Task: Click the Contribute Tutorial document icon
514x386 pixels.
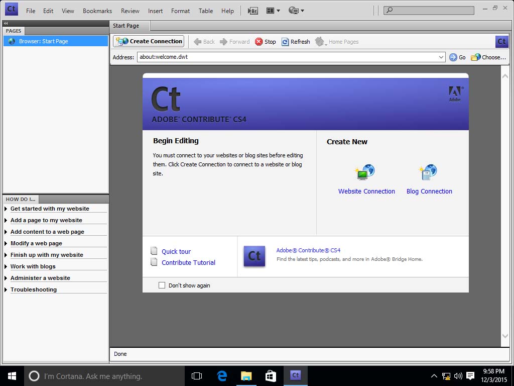Action: (154, 262)
